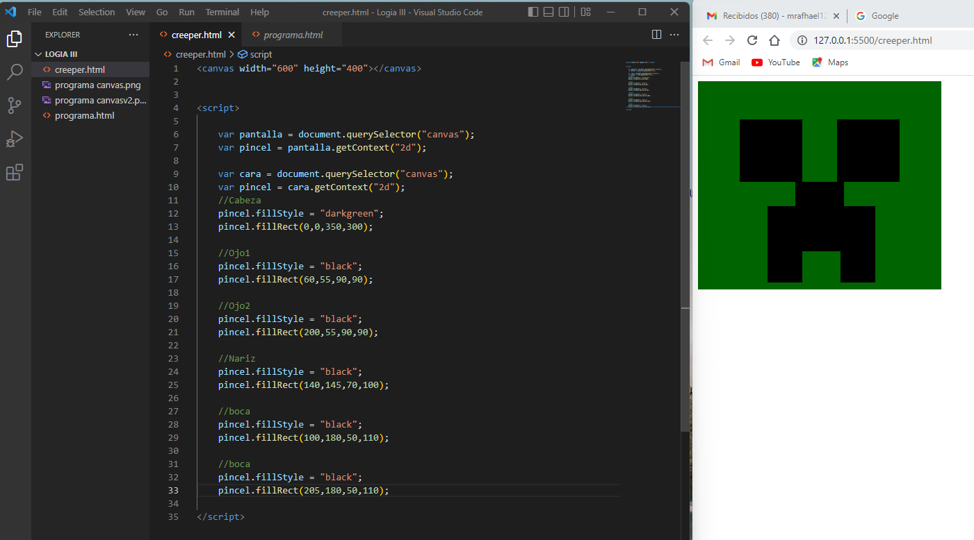Open editor More Actions ellipsis
The width and height of the screenshot is (974, 540).
click(x=674, y=35)
